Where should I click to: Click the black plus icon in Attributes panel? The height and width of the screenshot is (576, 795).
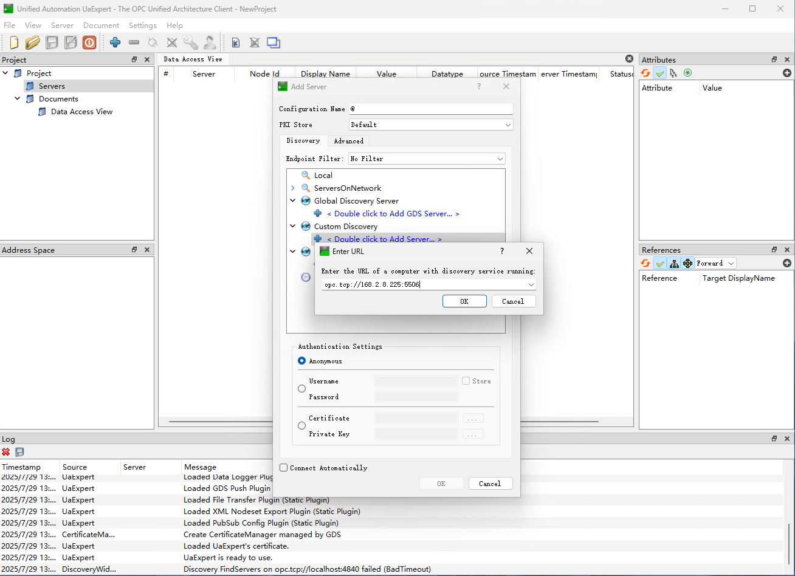pos(787,73)
